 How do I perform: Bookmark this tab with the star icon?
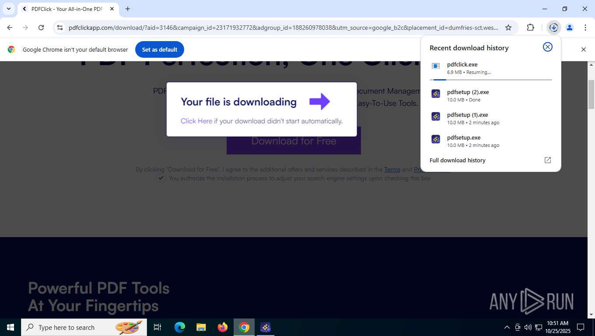pyautogui.click(x=508, y=28)
